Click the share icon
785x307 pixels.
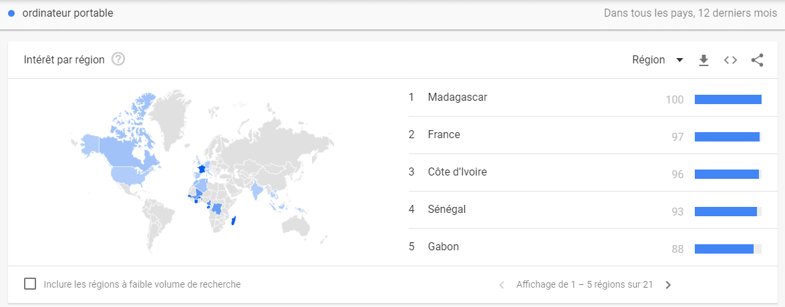tap(757, 61)
